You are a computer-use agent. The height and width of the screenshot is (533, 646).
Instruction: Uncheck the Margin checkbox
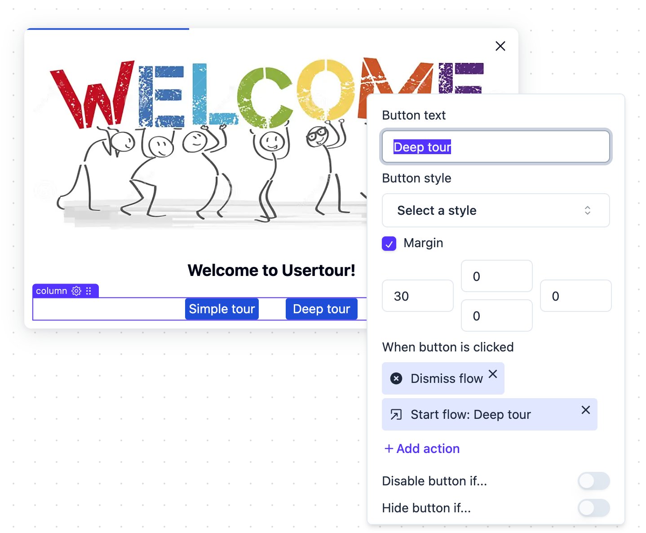pyautogui.click(x=389, y=244)
